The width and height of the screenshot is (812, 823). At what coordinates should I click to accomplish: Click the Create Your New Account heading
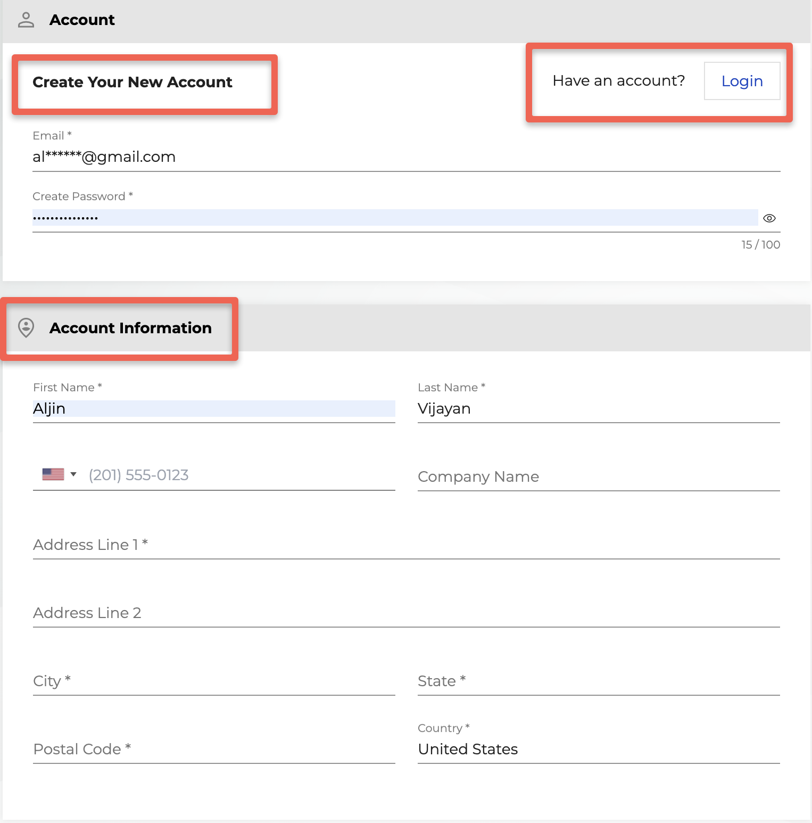point(132,82)
